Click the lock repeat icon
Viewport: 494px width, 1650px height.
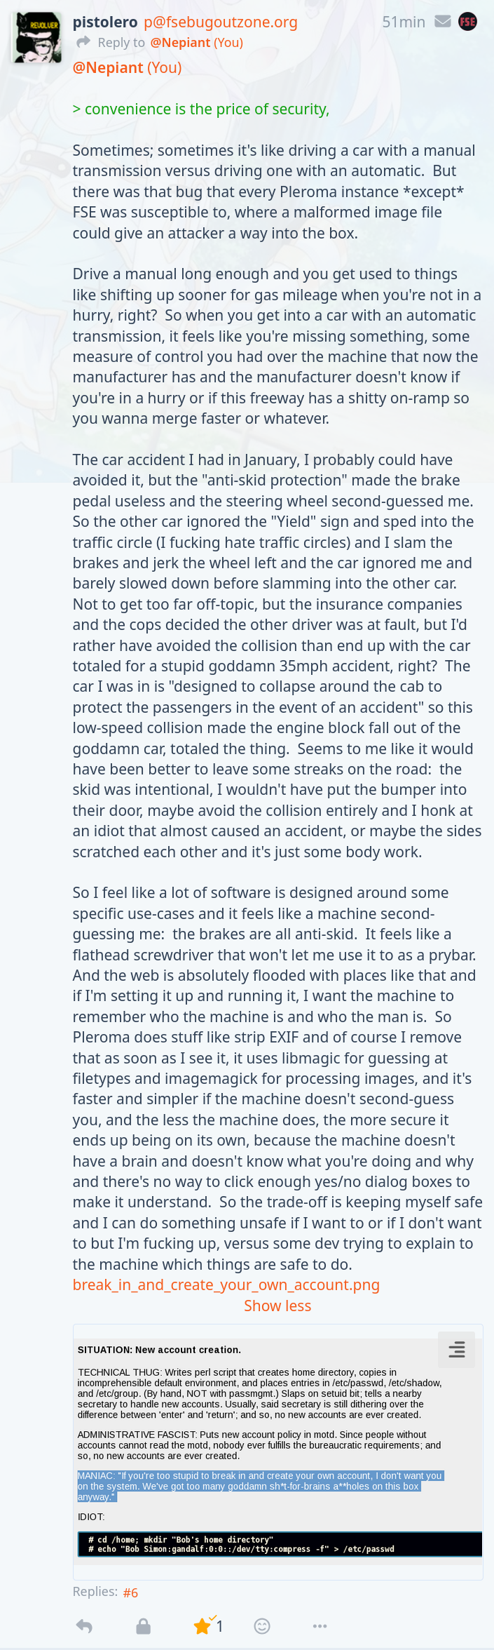tap(143, 1625)
